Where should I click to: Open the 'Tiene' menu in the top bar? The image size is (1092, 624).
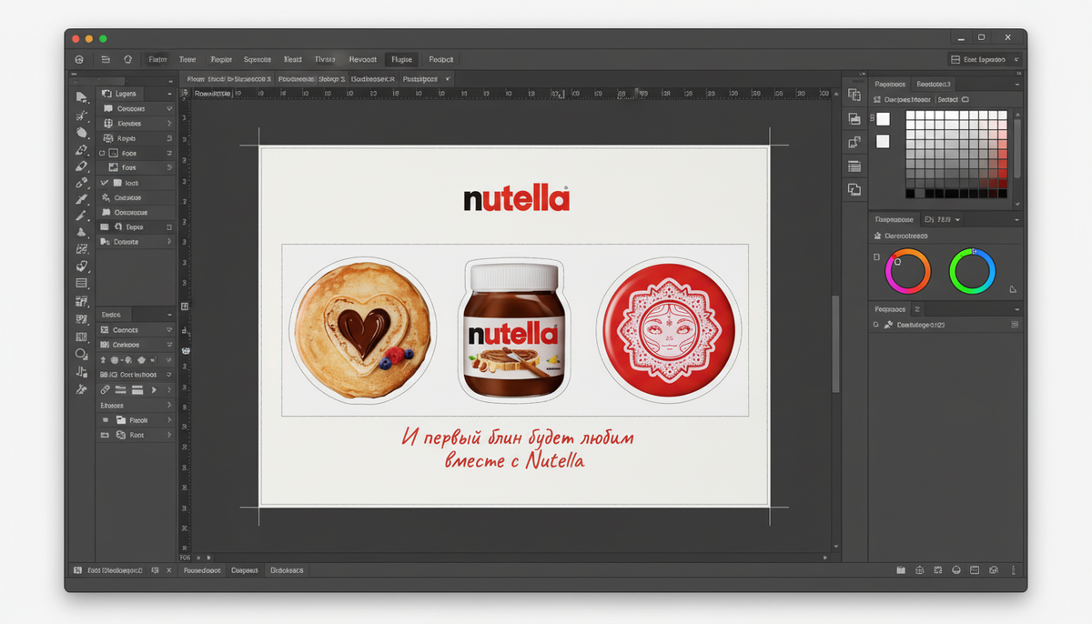(x=187, y=59)
